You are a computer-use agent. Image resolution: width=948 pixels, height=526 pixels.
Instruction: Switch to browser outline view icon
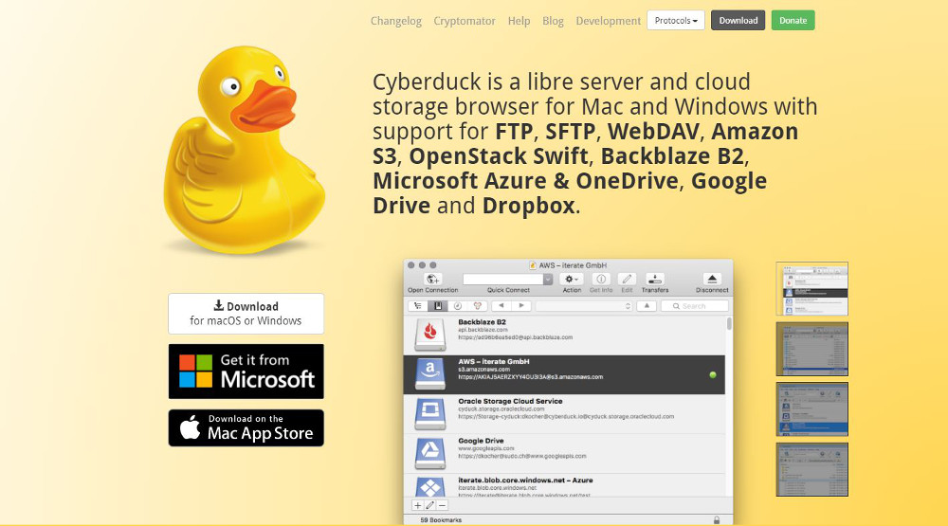418,306
